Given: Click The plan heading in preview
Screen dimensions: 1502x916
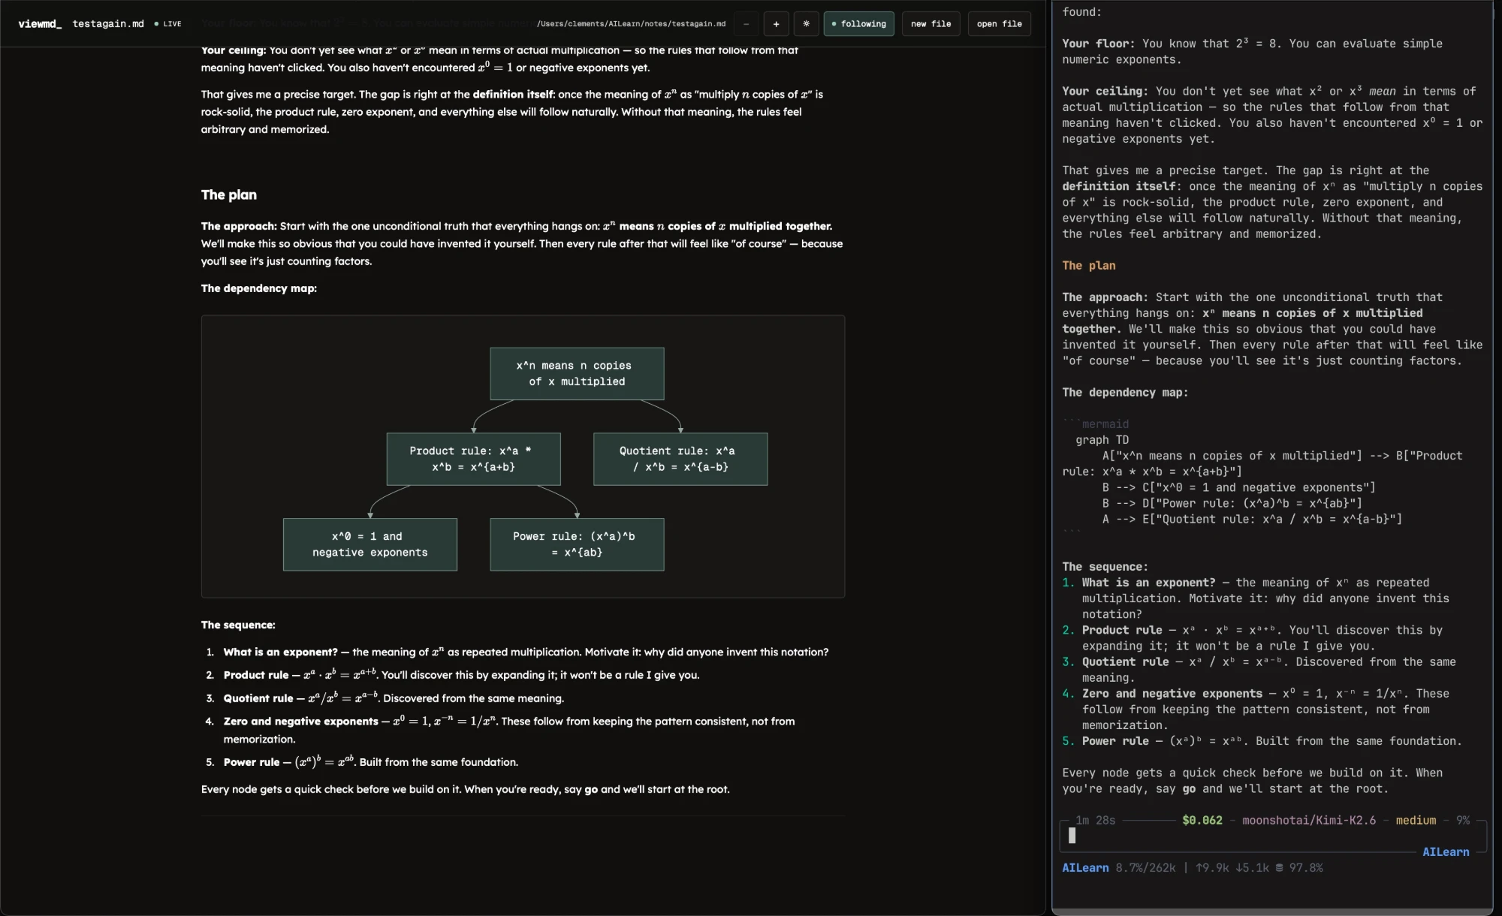Looking at the screenshot, I should pyautogui.click(x=229, y=194).
